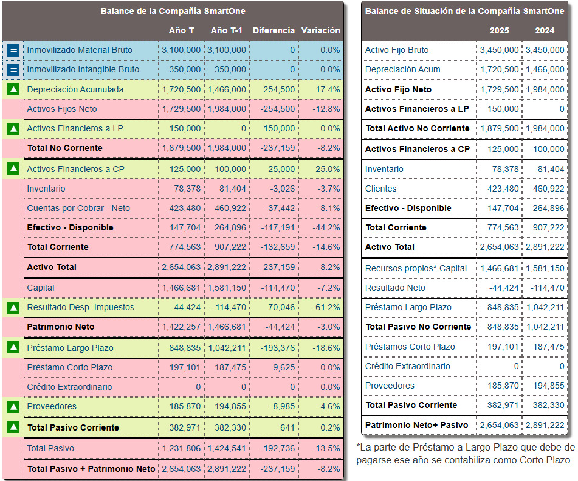Select the 'Año T-1' column header
This screenshot has height=481, width=578.
coord(226,30)
